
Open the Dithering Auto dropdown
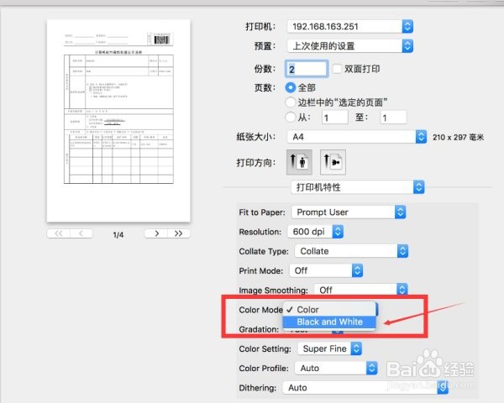pos(365,388)
